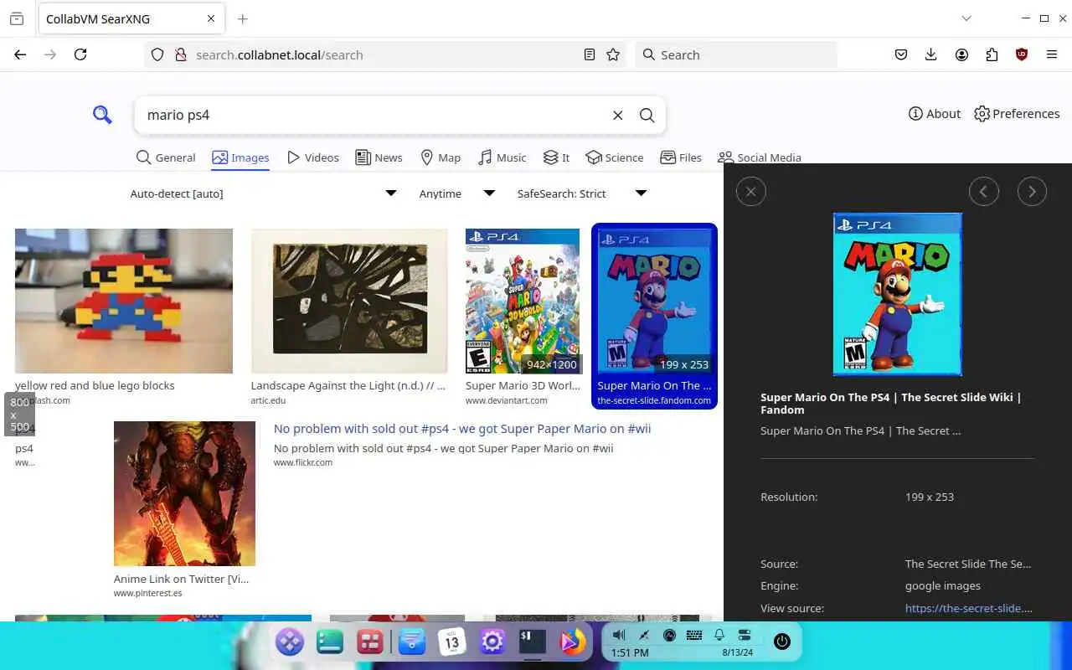
Task: Open the SafeSearch: Strict dropdown
Action: [x=582, y=193]
